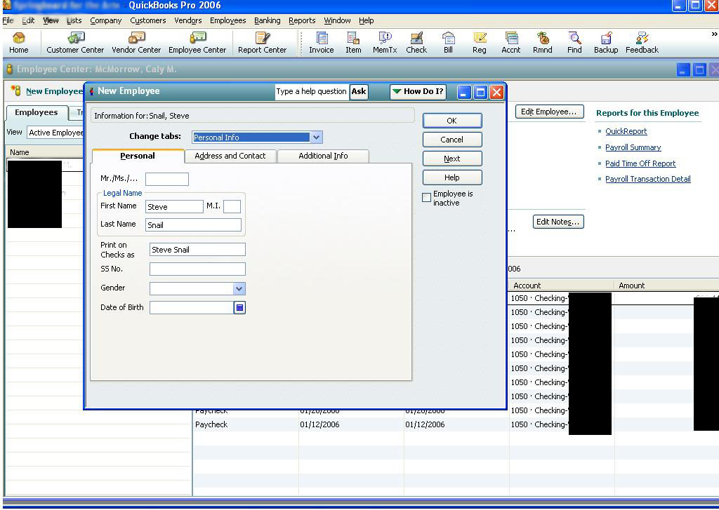Viewport: 719px width, 510px height.
Task: Open the Bill entry icon
Action: 449,43
